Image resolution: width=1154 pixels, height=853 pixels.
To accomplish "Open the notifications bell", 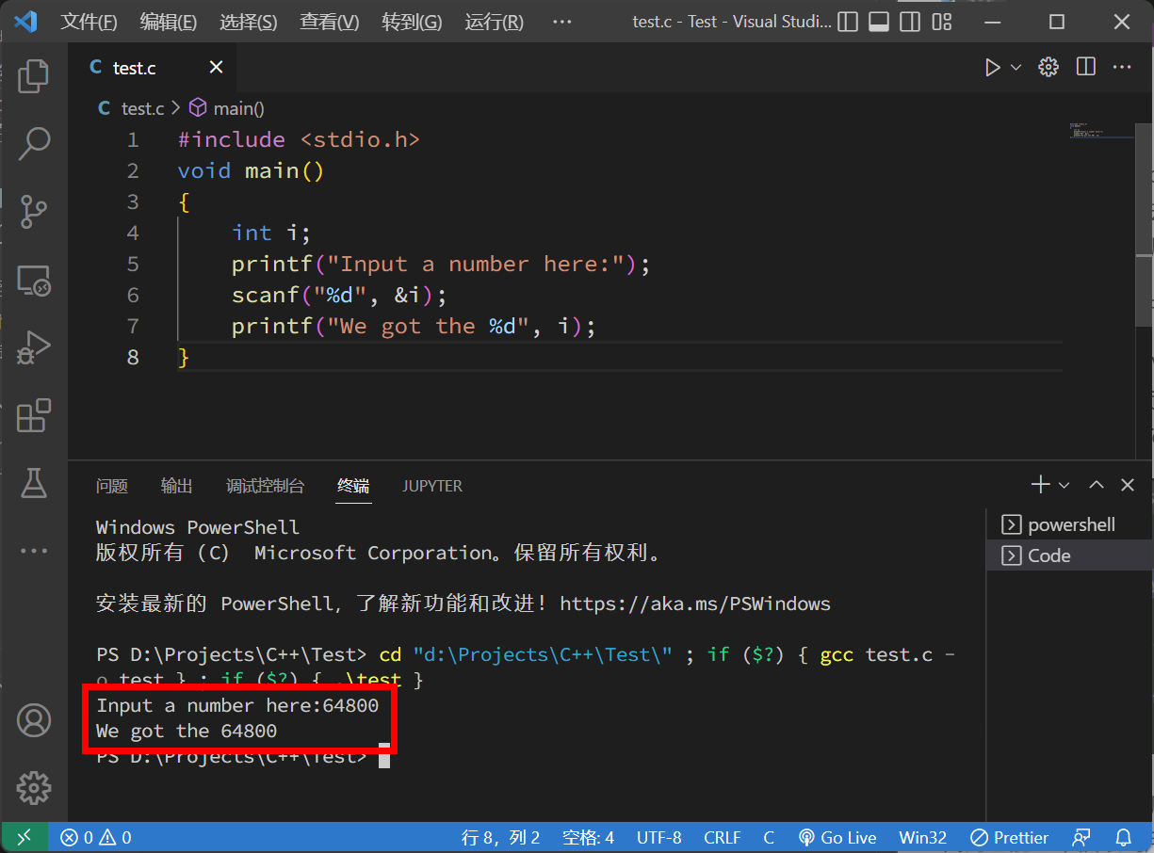I will (1124, 837).
